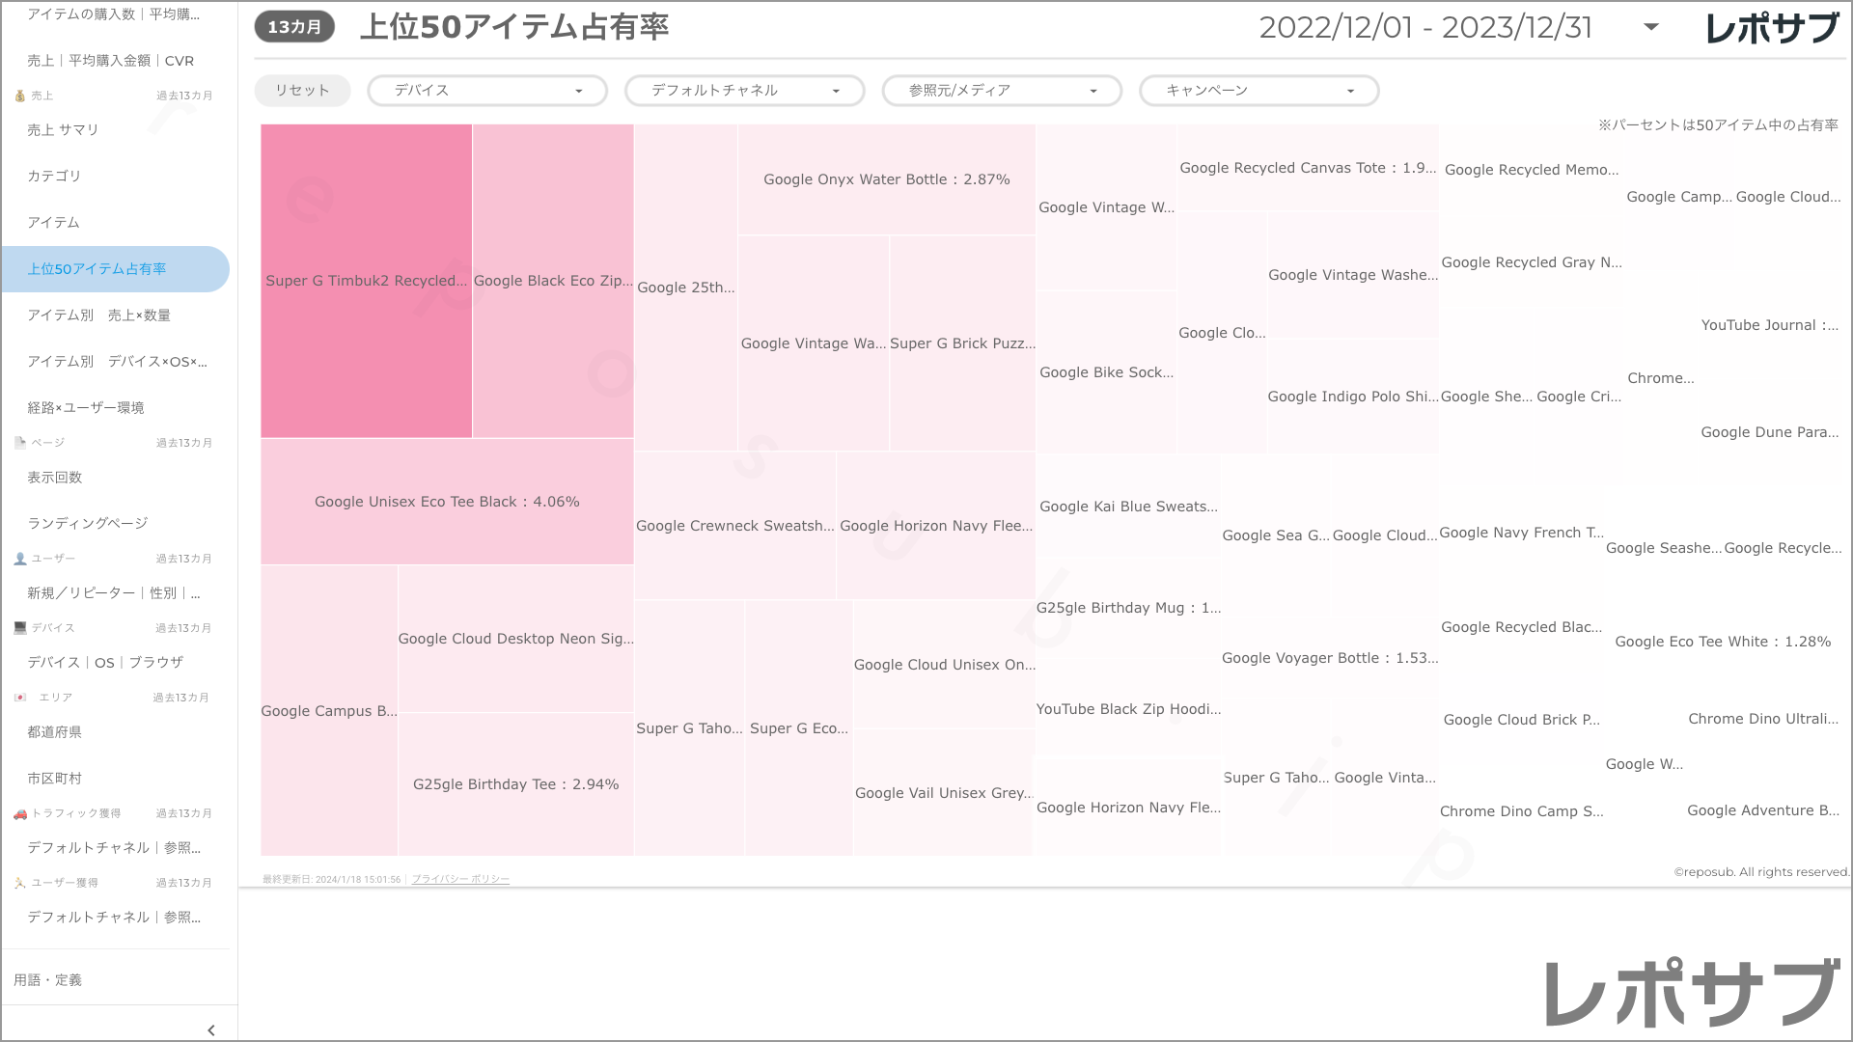The width and height of the screenshot is (1853, 1042).
Task: Click the darkest pink Super G Timbuk2 tile
Action: click(x=366, y=281)
